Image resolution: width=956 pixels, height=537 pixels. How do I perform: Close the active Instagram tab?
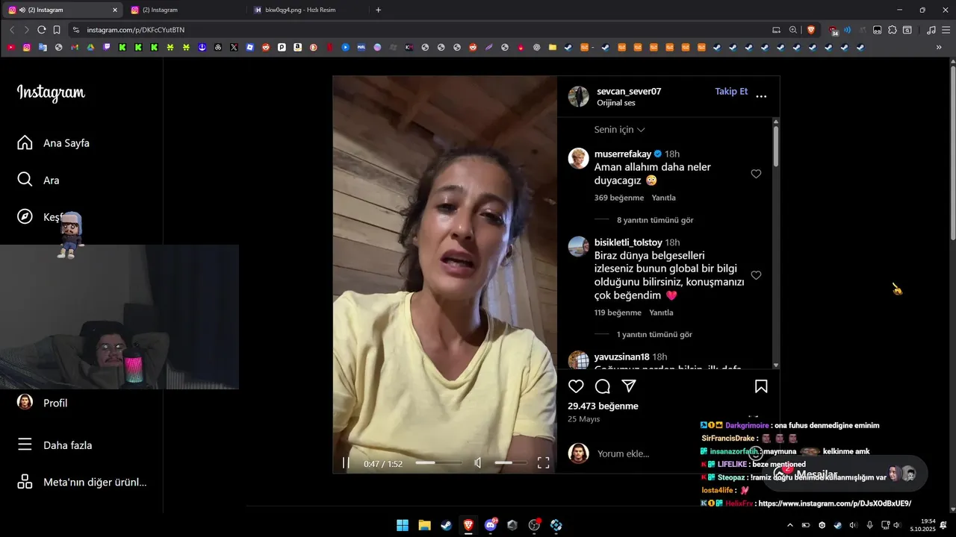114,10
